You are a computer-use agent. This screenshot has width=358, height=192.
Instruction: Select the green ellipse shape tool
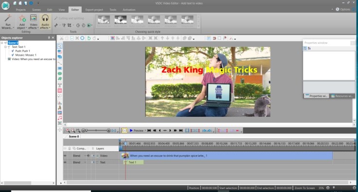[60, 74]
